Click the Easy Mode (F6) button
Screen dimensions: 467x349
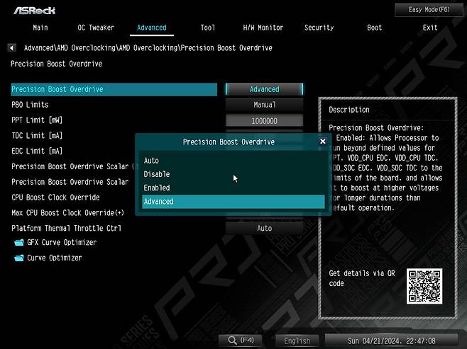coord(428,9)
